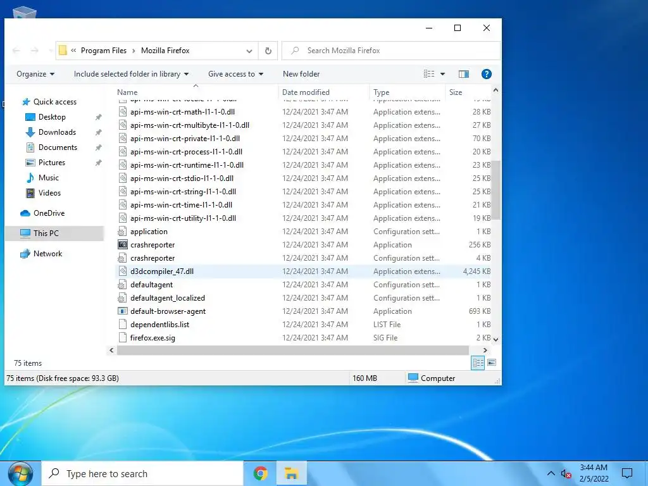Select the application configuration settings file
The width and height of the screenshot is (648, 486).
304,232
